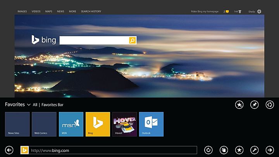Select the Favorites Bar filter

(52, 105)
